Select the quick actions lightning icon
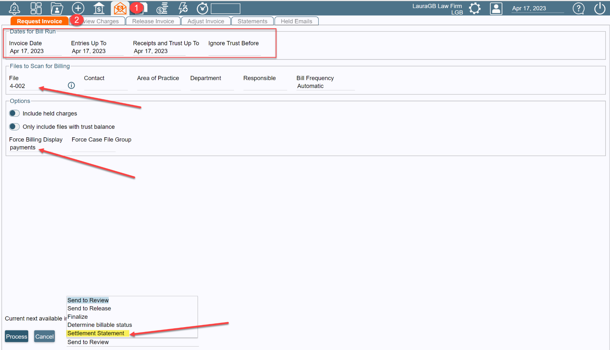 [183, 8]
